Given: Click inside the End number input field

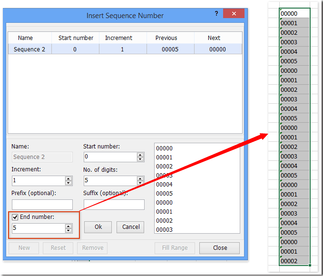Looking at the screenshot, I should 39,228.
